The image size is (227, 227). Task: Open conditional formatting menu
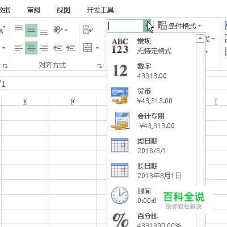coord(179,26)
